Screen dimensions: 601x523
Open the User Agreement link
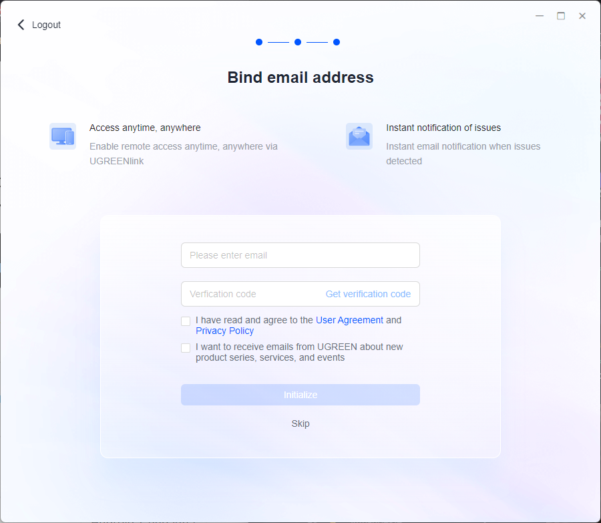[349, 320]
